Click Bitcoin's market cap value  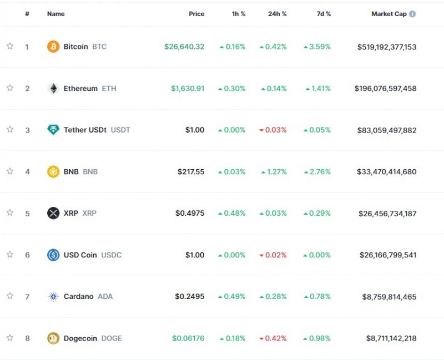click(387, 47)
